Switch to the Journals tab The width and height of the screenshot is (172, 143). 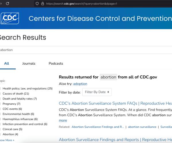(29, 63)
